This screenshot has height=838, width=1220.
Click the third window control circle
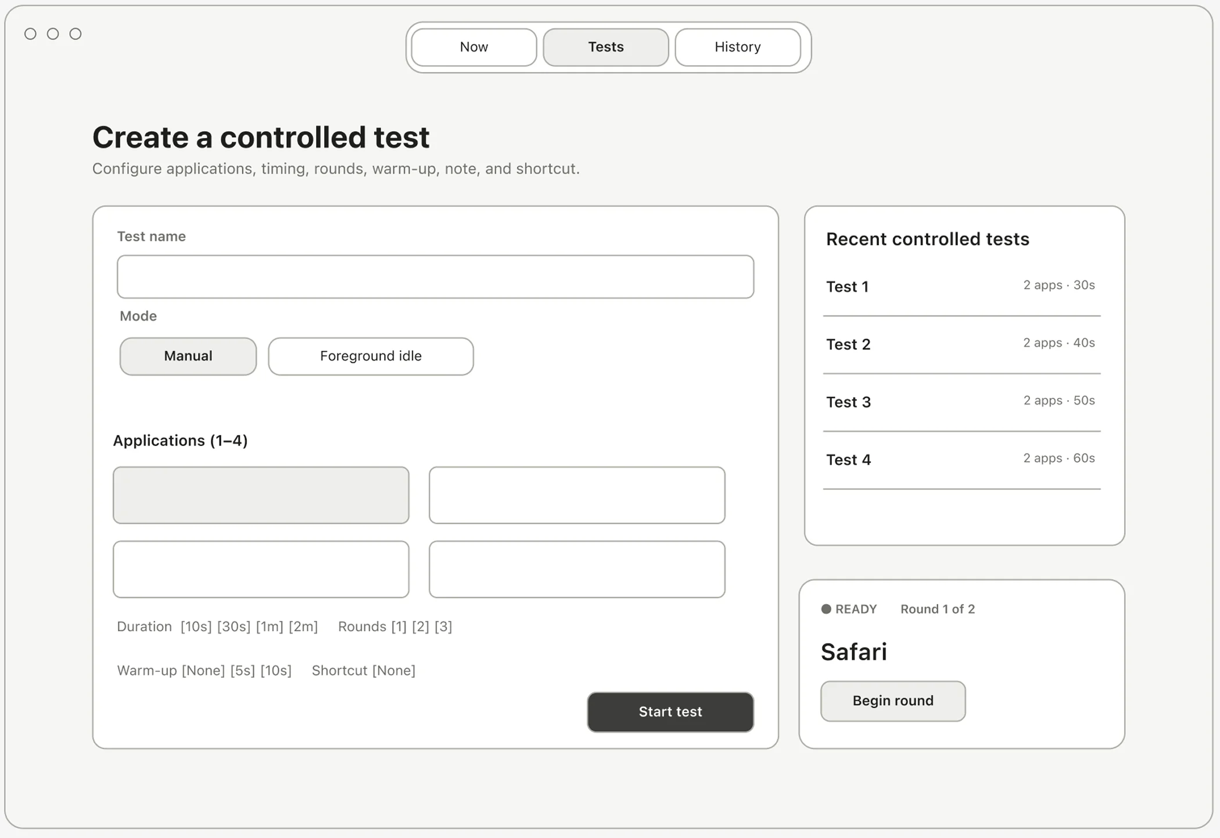[76, 34]
